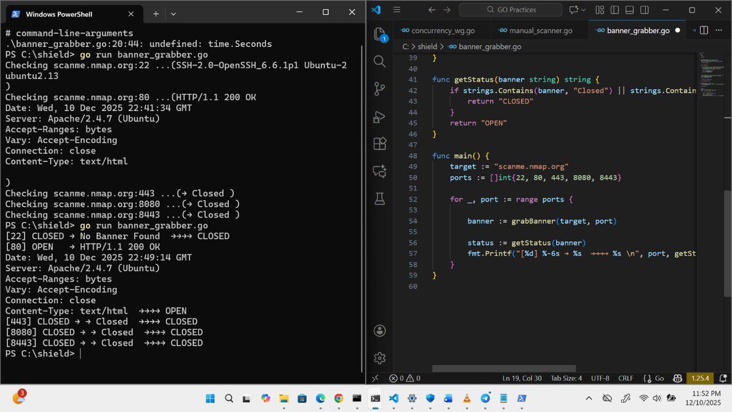
Task: Open the new tab dropdown in PowerShell window
Action: coord(173,13)
